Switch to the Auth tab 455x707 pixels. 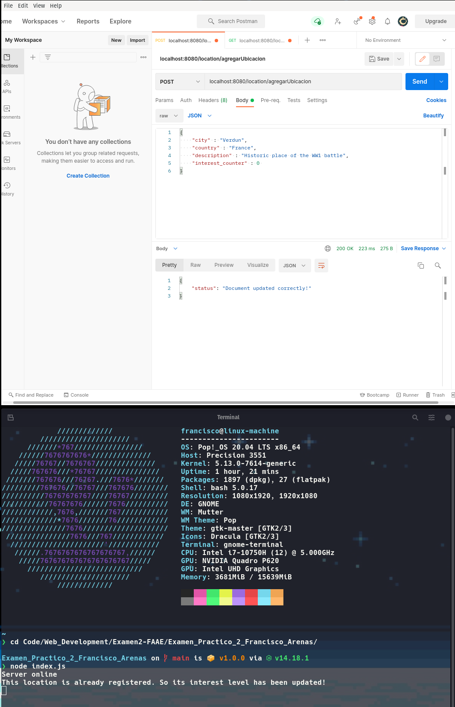186,100
